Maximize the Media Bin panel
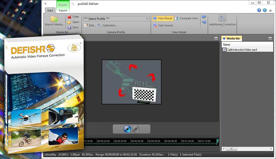 click(270, 38)
